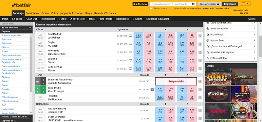Click the forgotten nombre de usuario link
The width and height of the screenshot is (262, 122).
pyautogui.click(x=203, y=8)
